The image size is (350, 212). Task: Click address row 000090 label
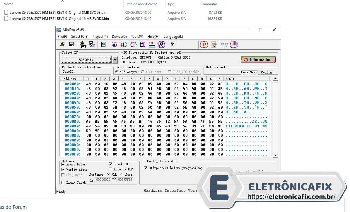click(73, 126)
